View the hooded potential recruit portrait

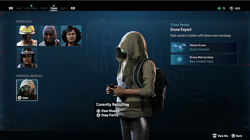[27, 90]
